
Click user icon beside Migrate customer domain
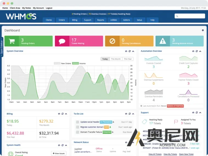pyautogui.click(x=110, y=127)
